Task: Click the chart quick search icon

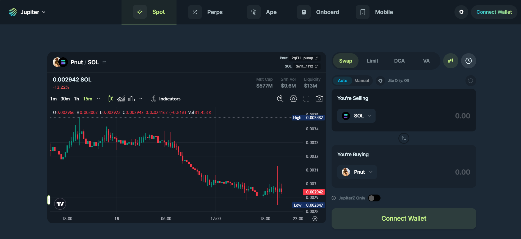Action: coord(280,99)
